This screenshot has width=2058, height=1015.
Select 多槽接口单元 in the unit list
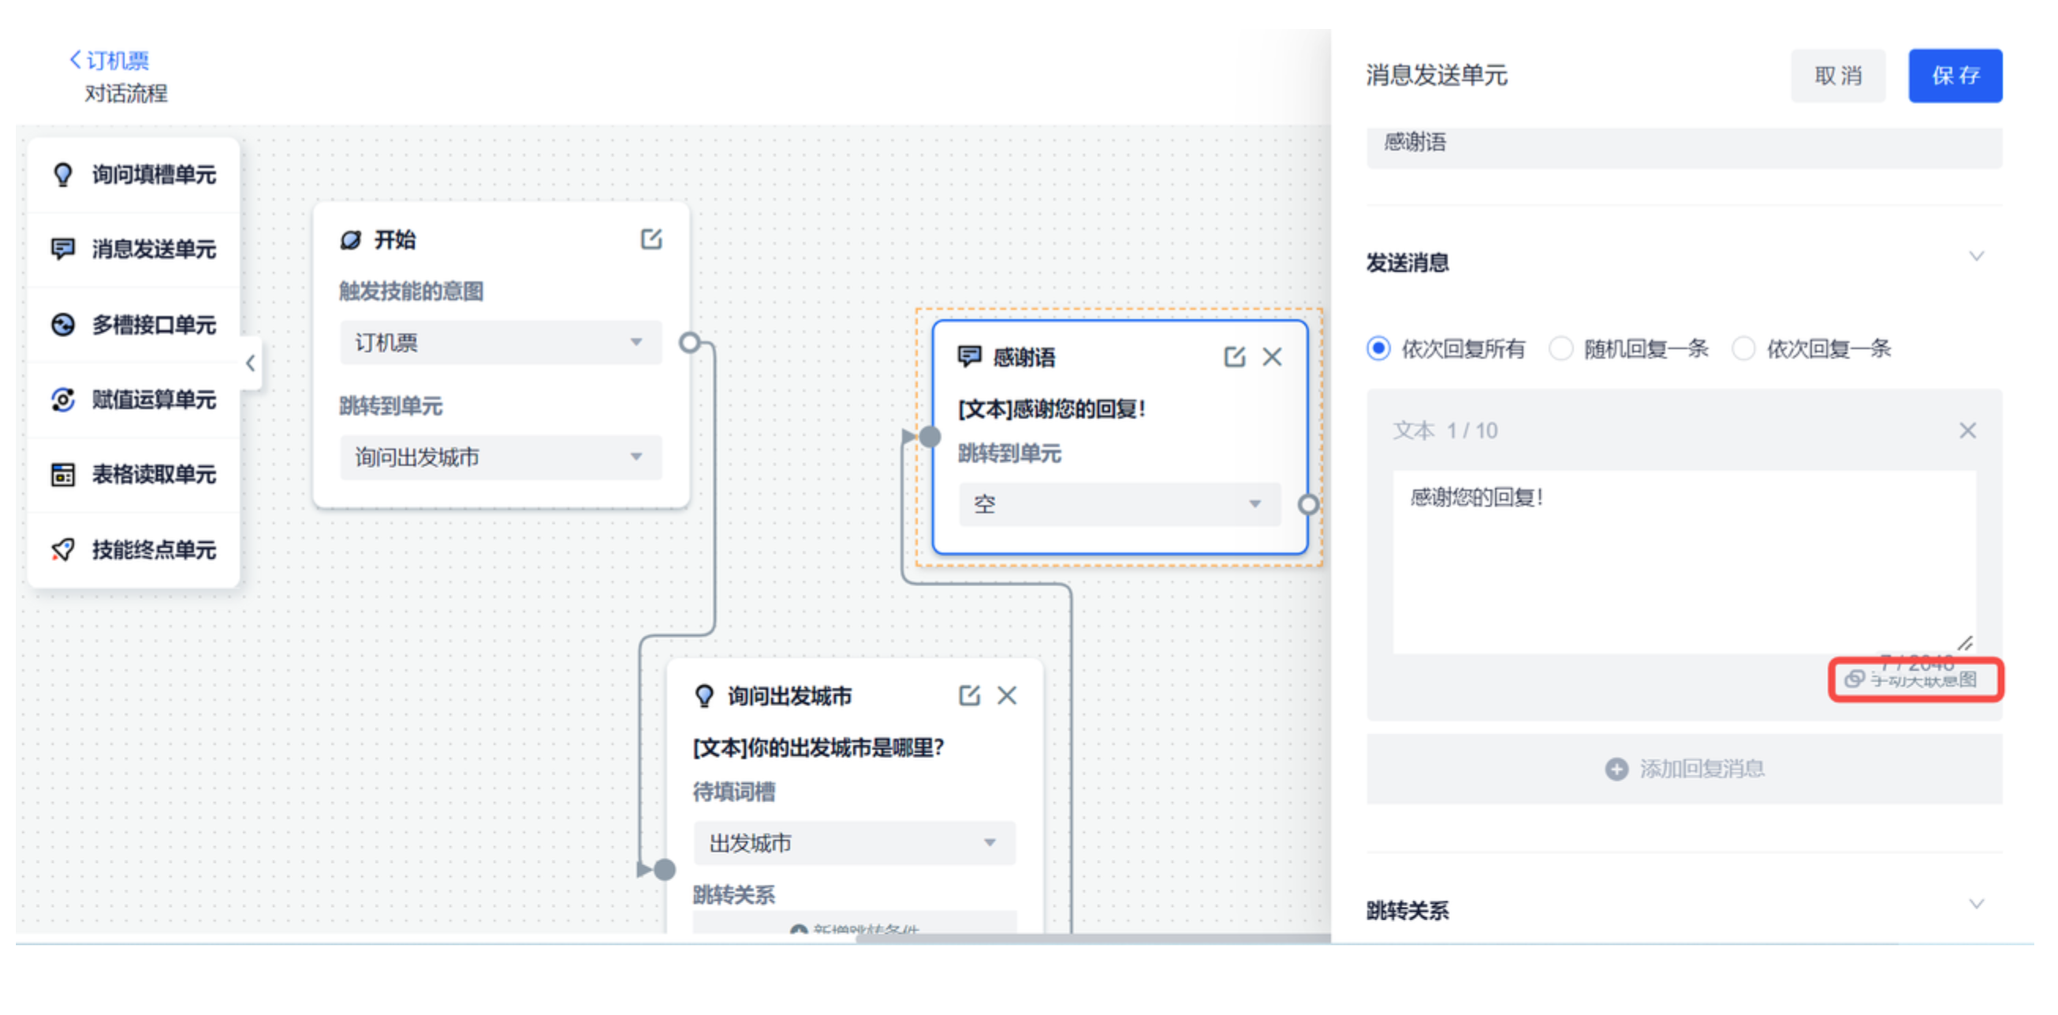tap(133, 324)
